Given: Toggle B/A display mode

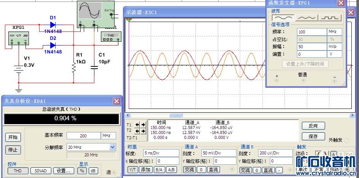Looking at the screenshot, I should (159, 170).
